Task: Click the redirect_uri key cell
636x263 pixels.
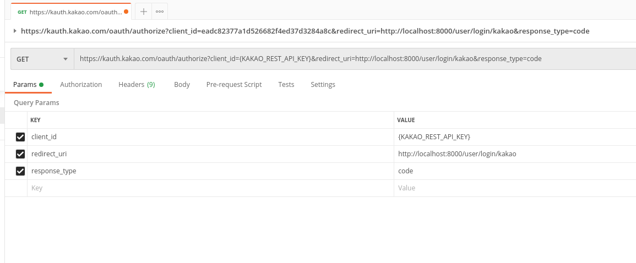Action: point(210,154)
